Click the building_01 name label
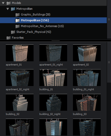Viewport: 111px width, 136px height. click(46, 89)
